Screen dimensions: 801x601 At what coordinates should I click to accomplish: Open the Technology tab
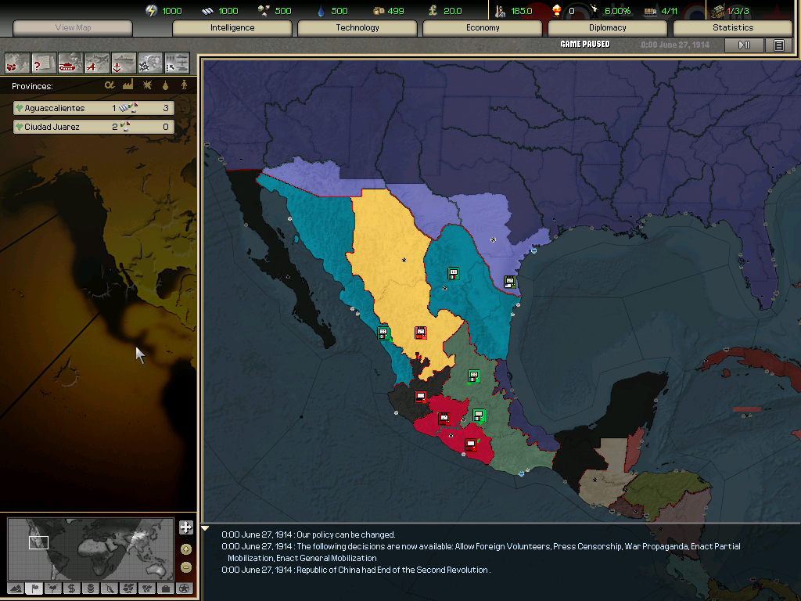point(357,27)
